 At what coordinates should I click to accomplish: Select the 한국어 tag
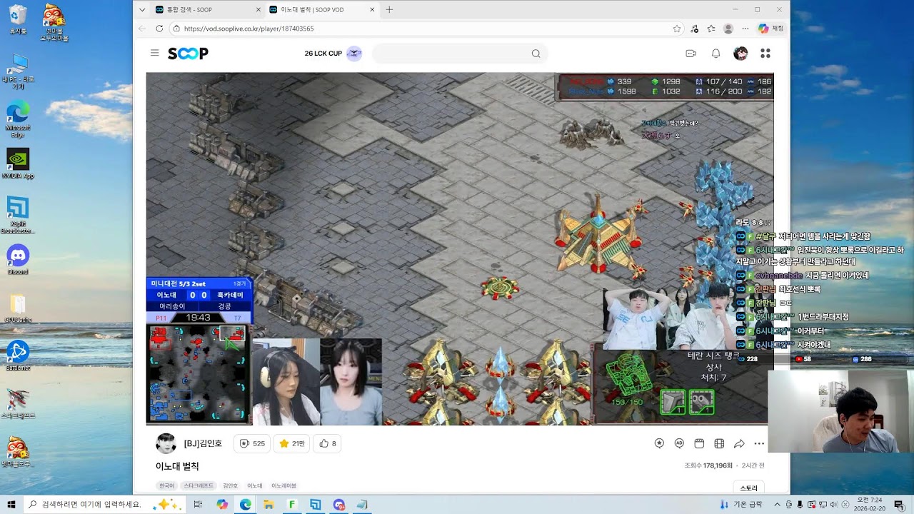pos(167,485)
